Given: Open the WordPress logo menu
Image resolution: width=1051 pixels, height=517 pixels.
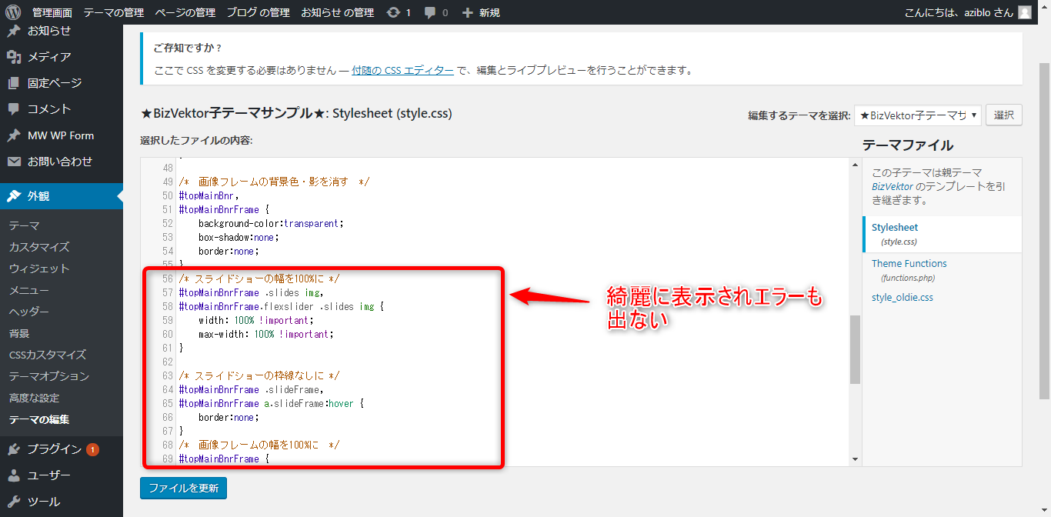Looking at the screenshot, I should (x=12, y=12).
